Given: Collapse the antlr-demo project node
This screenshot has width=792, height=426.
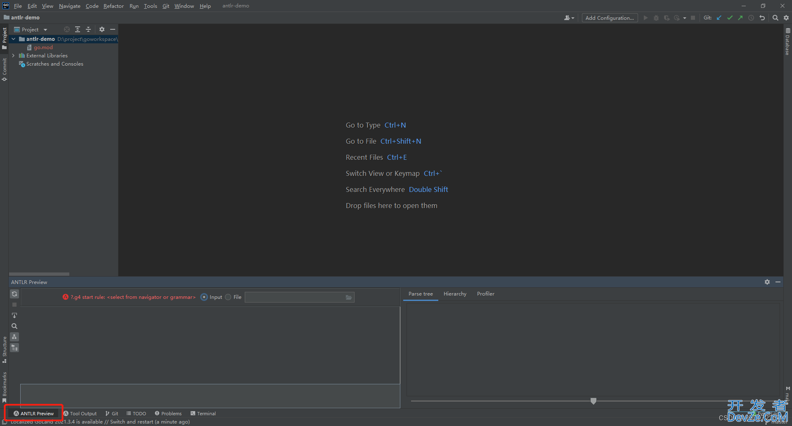Looking at the screenshot, I should [13, 39].
